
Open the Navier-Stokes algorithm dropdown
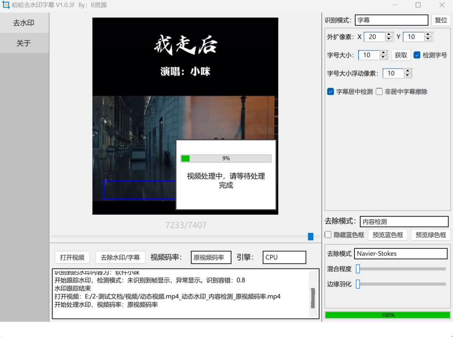[401, 253]
